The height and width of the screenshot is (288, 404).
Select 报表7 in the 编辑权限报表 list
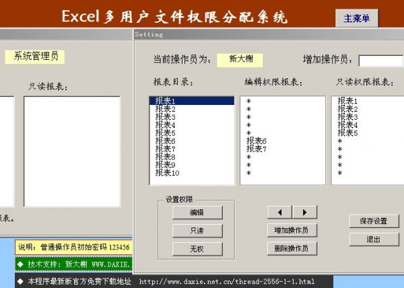257,149
